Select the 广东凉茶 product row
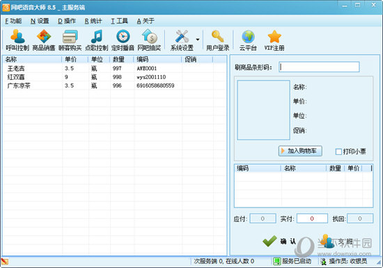Screen dimensions: 383x268 (x=115, y=85)
